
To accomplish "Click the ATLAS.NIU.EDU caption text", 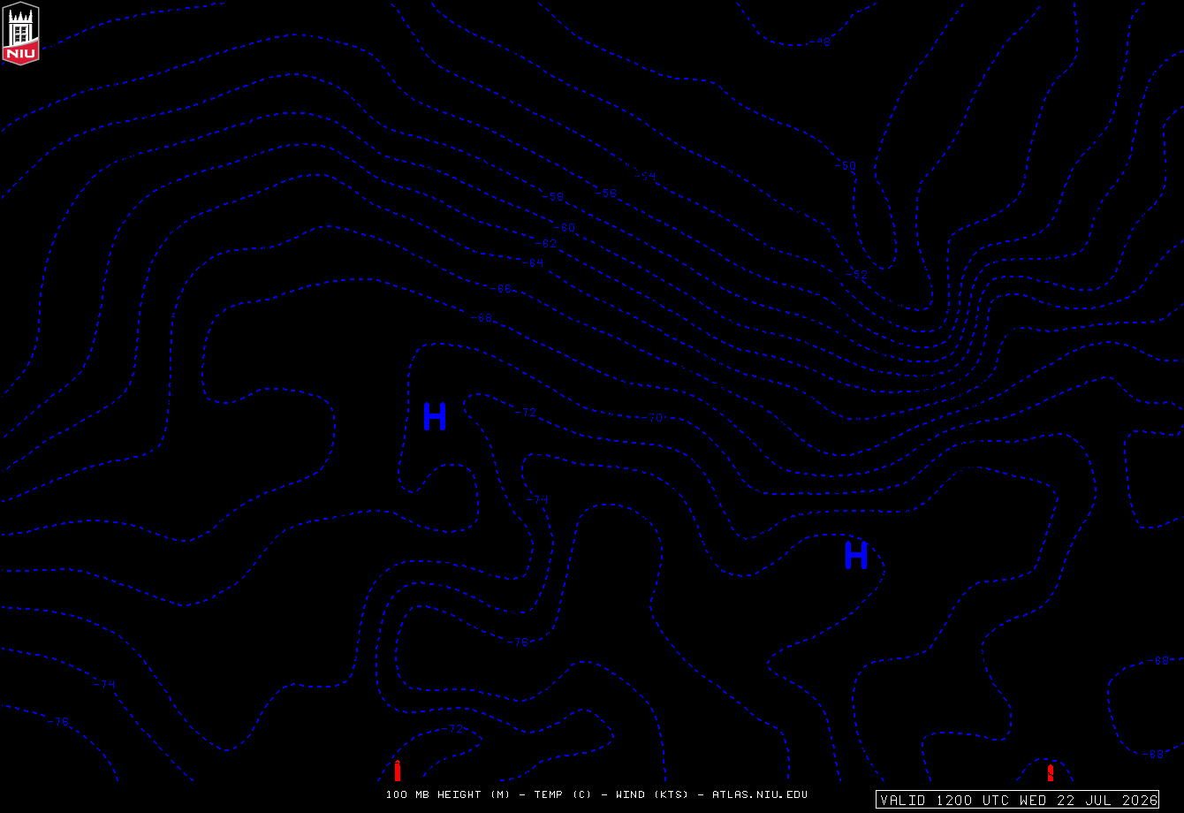I will [x=760, y=794].
